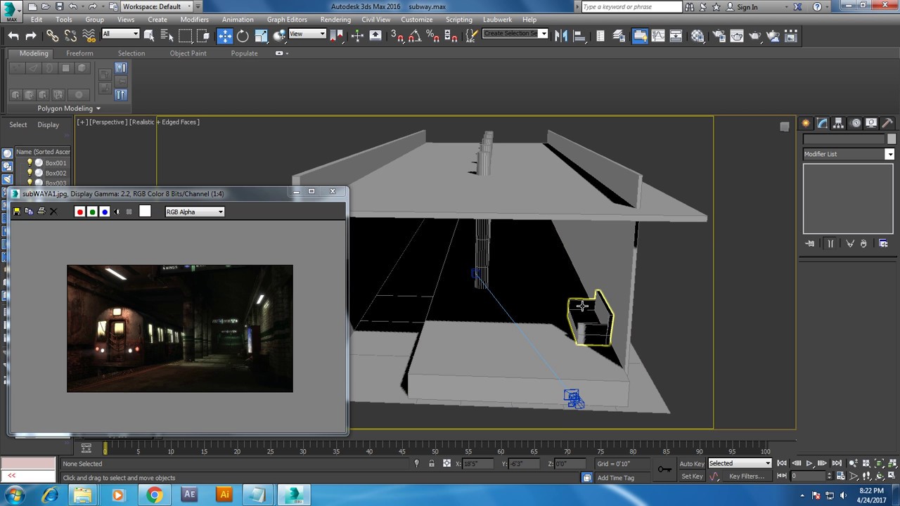Select the Select and Link tool

tap(53, 36)
